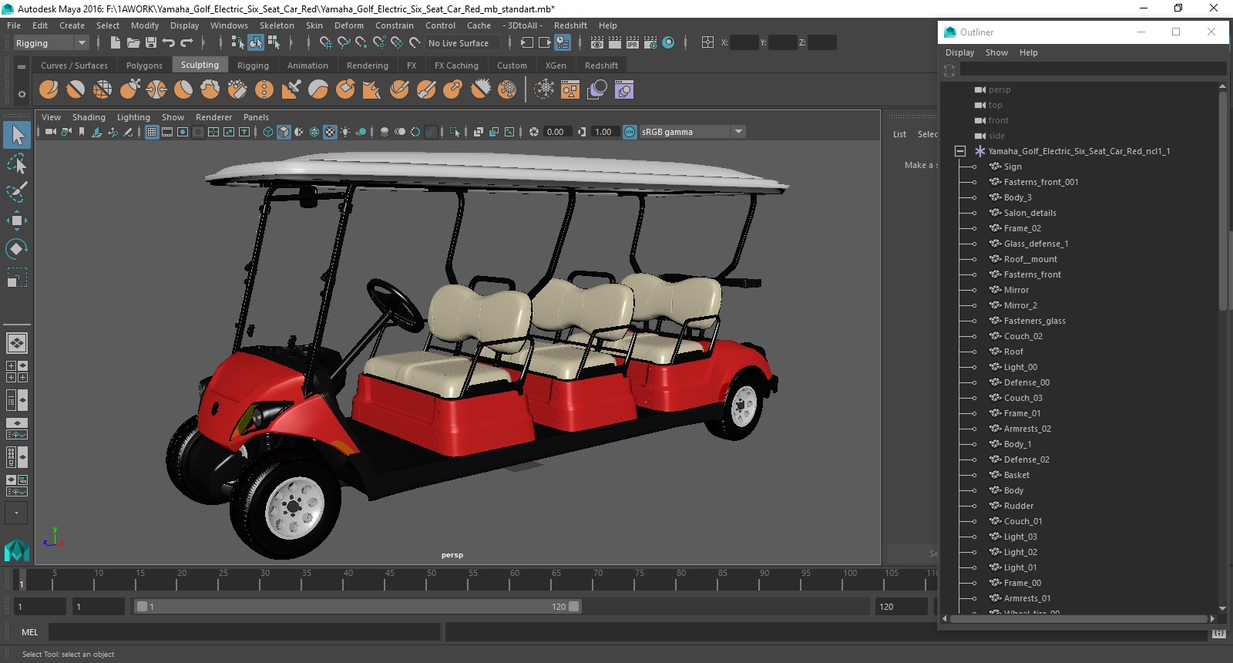Image resolution: width=1233 pixels, height=663 pixels.
Task: Activate the Grab sculpting tool
Action: [129, 89]
